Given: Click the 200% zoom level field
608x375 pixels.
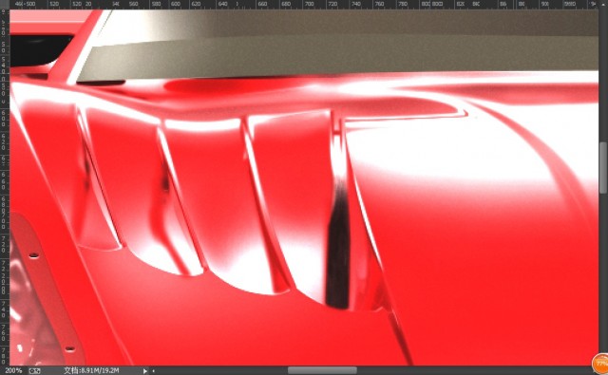Looking at the screenshot, I should (x=13, y=371).
